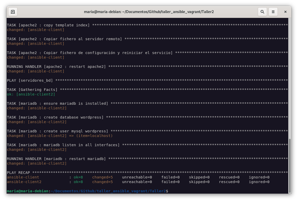Screen dimensions: 298x201
Task: Open the hamburger menu
Action: tap(273, 12)
